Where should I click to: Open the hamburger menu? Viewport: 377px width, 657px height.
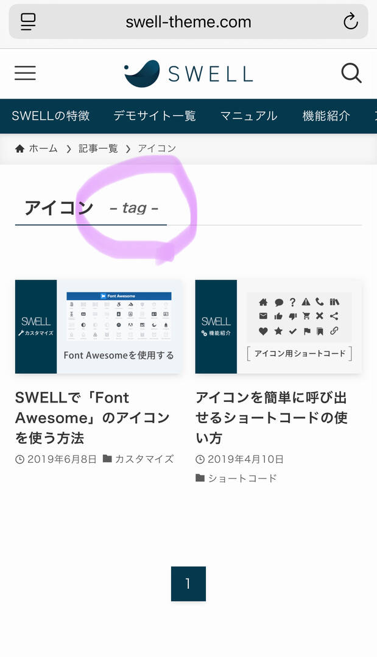[x=25, y=74]
